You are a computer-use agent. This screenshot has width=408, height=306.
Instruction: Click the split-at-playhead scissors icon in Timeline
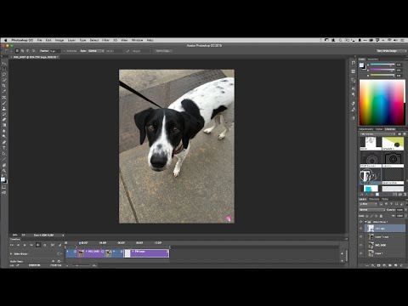click(53, 245)
